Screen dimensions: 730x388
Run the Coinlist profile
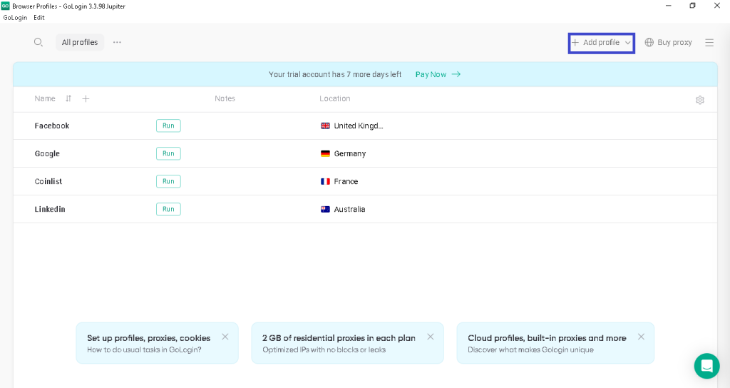click(168, 182)
